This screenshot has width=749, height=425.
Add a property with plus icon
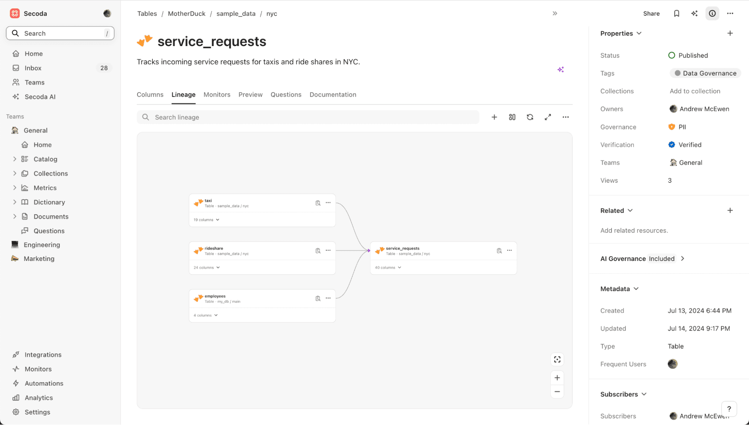pos(730,33)
